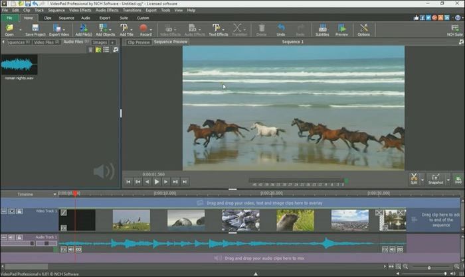Select the Video Files bin tab
Screen dimensions: 465x277
[x=44, y=42]
